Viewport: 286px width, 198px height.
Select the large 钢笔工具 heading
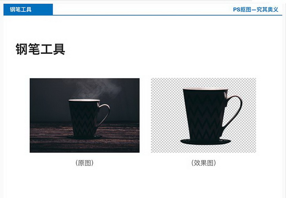pos(40,49)
